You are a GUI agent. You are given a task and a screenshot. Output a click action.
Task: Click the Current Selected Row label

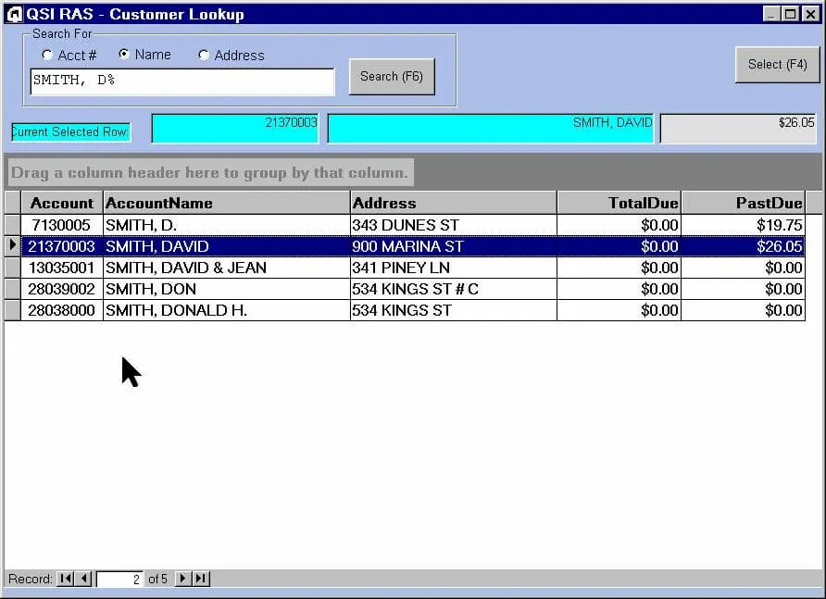70,131
